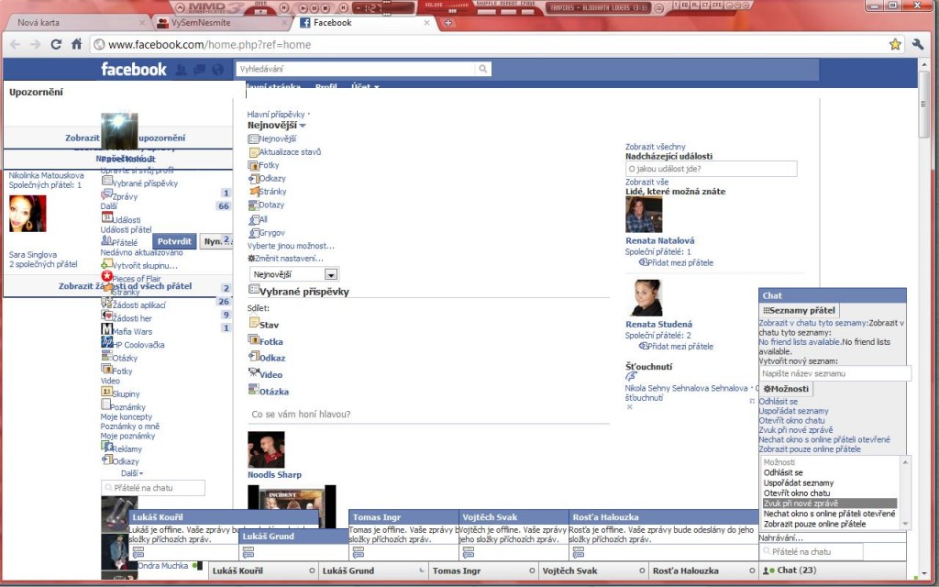Open the Nejnovější combo box
The height and width of the screenshot is (587, 939).
click(x=294, y=274)
